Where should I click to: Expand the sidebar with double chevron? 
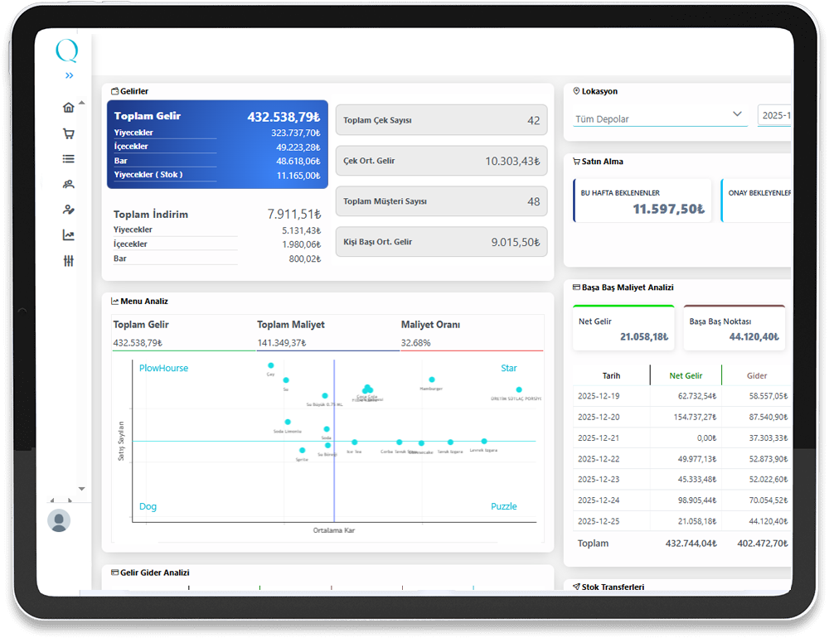pyautogui.click(x=69, y=75)
